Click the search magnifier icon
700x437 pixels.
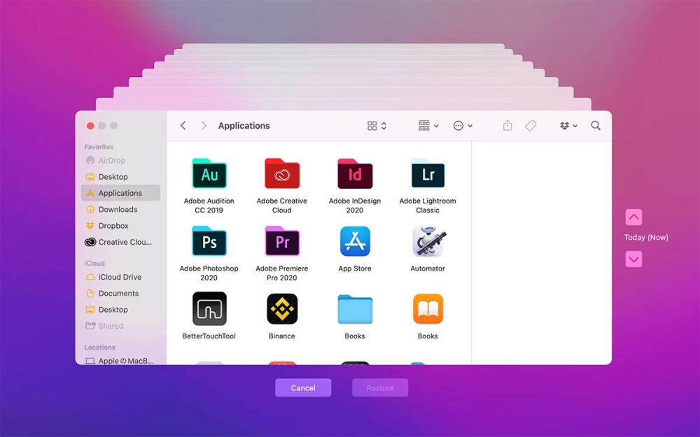[x=596, y=126]
